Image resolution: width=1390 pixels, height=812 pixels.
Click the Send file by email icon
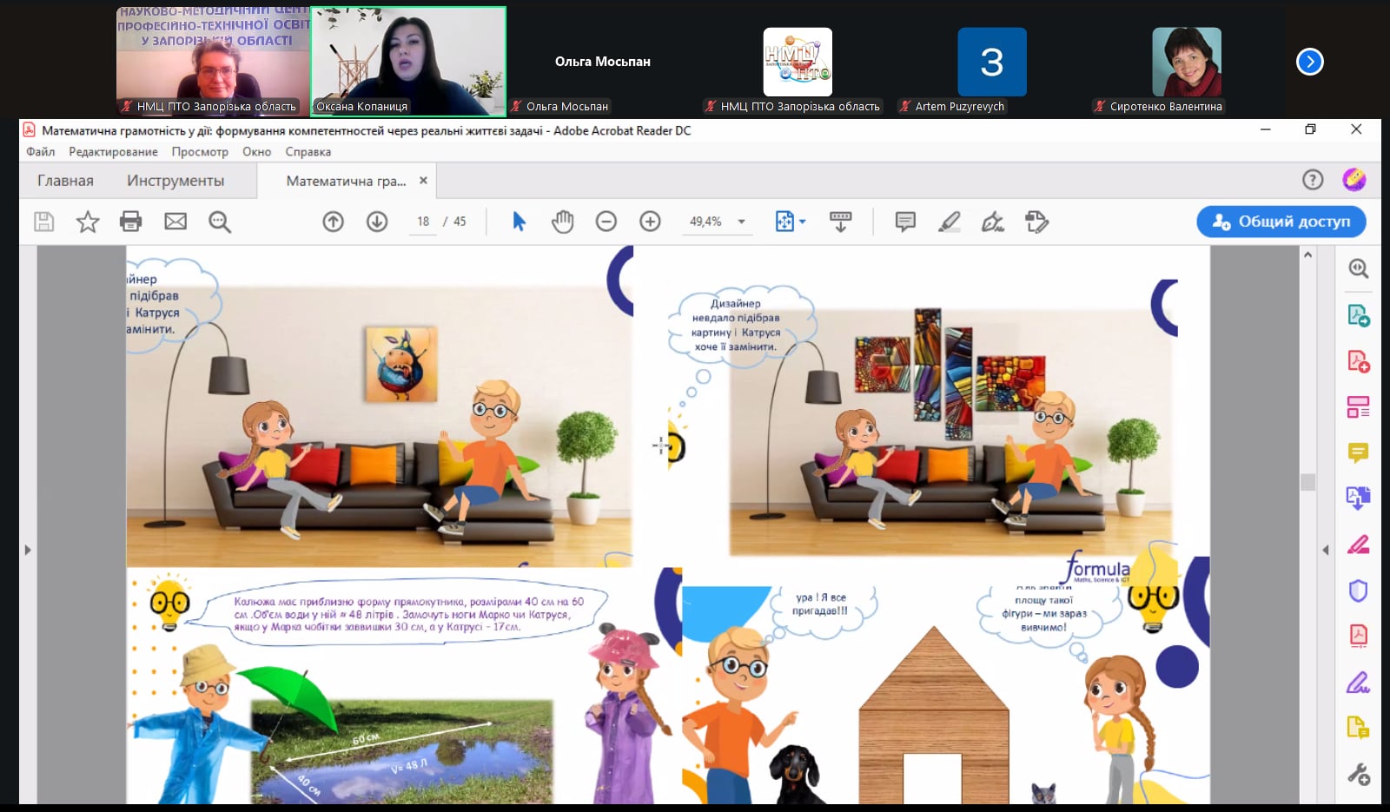(175, 221)
